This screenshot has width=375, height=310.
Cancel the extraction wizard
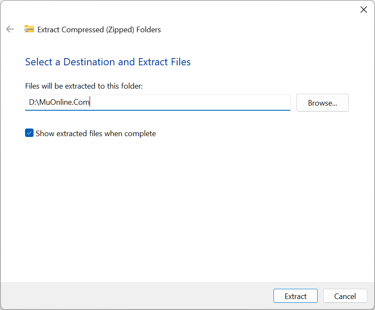(x=345, y=296)
